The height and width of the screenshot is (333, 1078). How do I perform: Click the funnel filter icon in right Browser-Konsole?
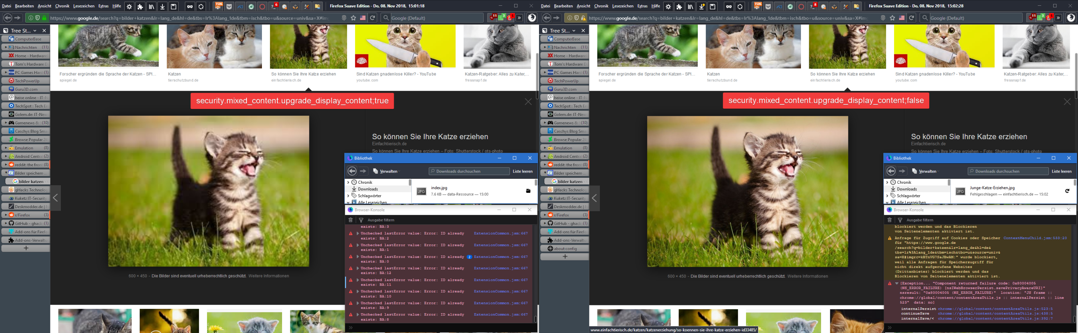(x=900, y=220)
